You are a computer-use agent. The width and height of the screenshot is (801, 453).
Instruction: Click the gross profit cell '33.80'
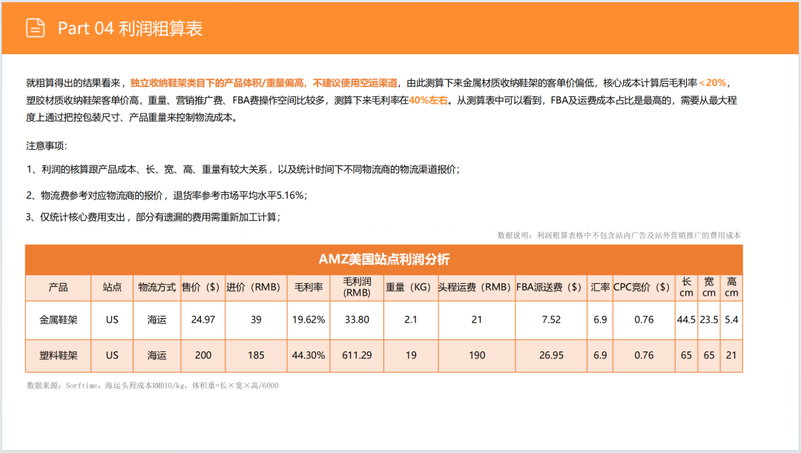[x=357, y=320]
